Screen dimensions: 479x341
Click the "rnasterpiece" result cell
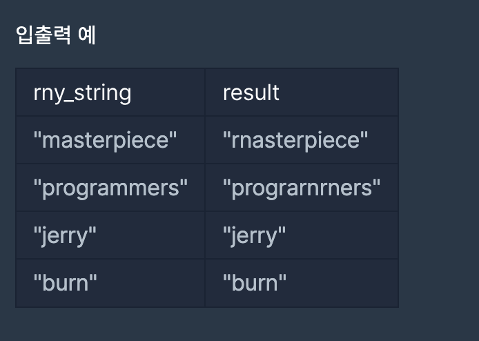(302, 140)
